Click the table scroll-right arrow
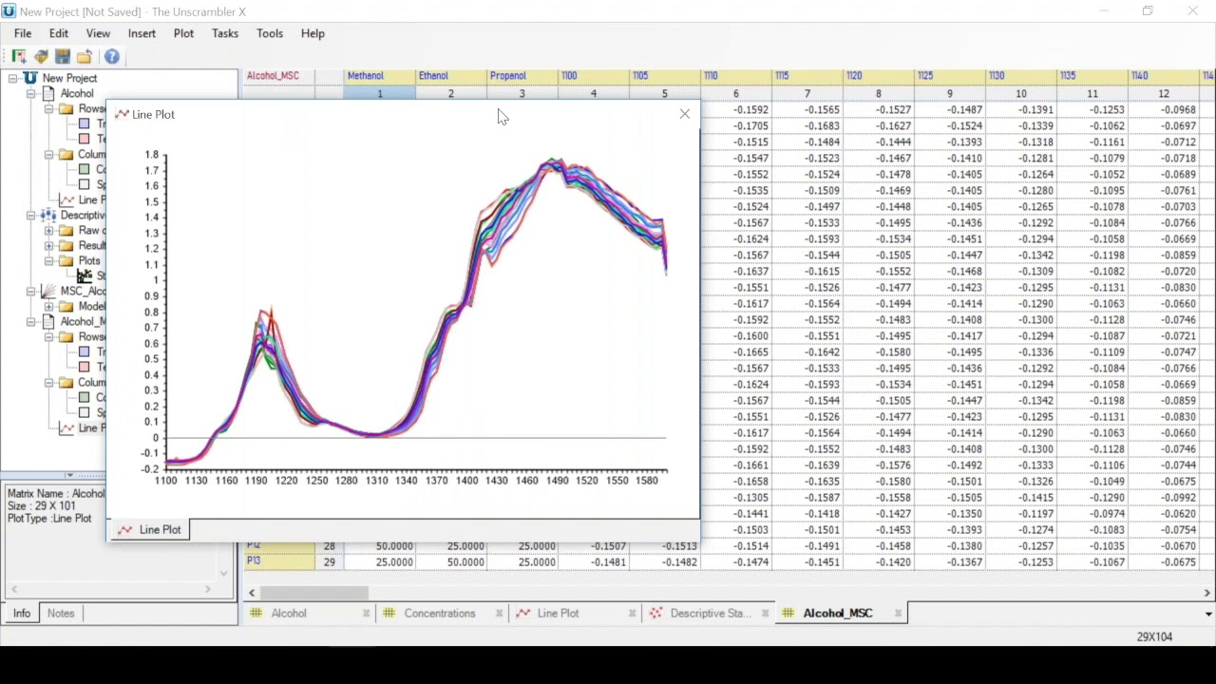1216x684 pixels. pos(1207,593)
